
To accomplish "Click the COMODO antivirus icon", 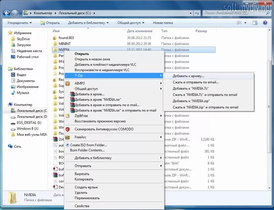I will [x=68, y=129].
